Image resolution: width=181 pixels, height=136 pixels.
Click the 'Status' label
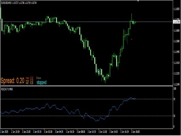click(x=39, y=78)
